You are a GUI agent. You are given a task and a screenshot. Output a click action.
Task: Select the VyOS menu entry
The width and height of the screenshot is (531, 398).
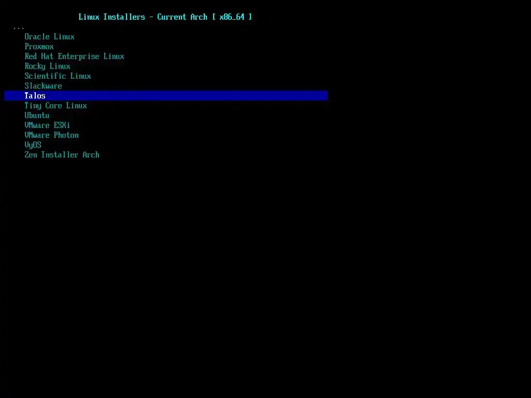pyautogui.click(x=33, y=145)
